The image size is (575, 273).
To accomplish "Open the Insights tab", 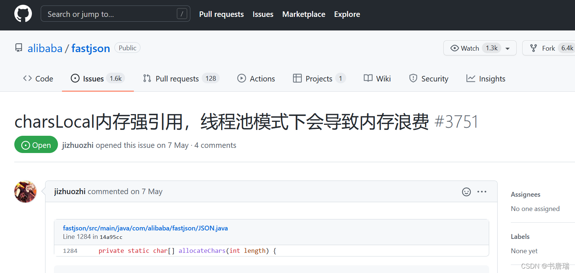I will click(x=486, y=79).
